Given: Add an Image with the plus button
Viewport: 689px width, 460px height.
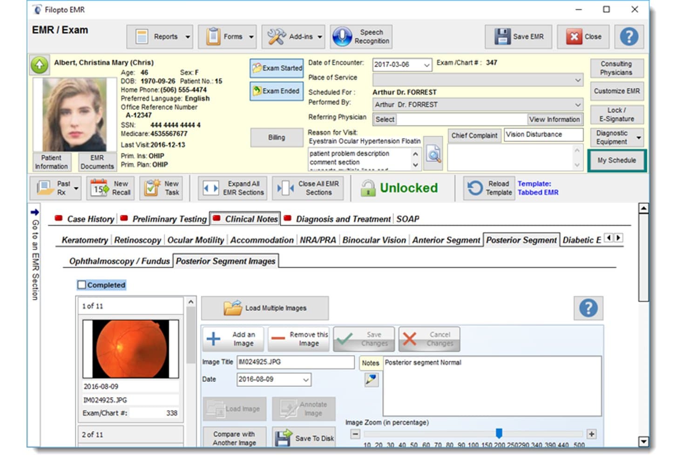Looking at the screenshot, I should point(233,339).
